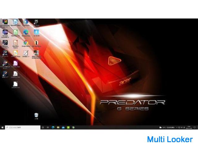Image resolution: width=198 pixels, height=148 pixels.
Task: Select the purple LibreOffice Base desktop icon
Action: (15, 63)
